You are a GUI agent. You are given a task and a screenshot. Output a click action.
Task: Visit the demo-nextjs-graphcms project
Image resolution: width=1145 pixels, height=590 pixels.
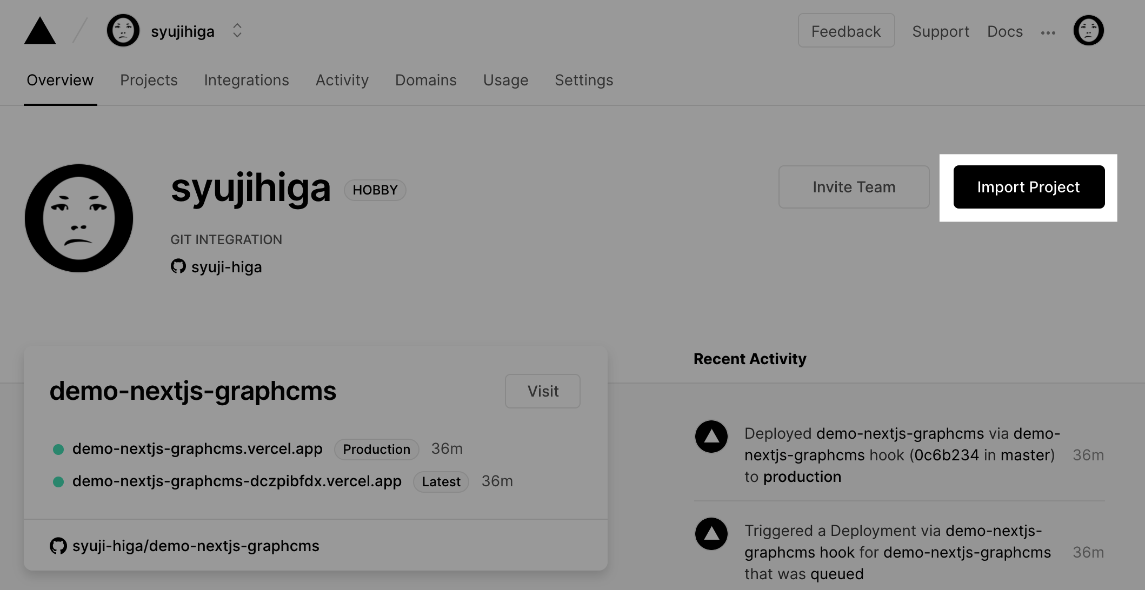pos(542,391)
